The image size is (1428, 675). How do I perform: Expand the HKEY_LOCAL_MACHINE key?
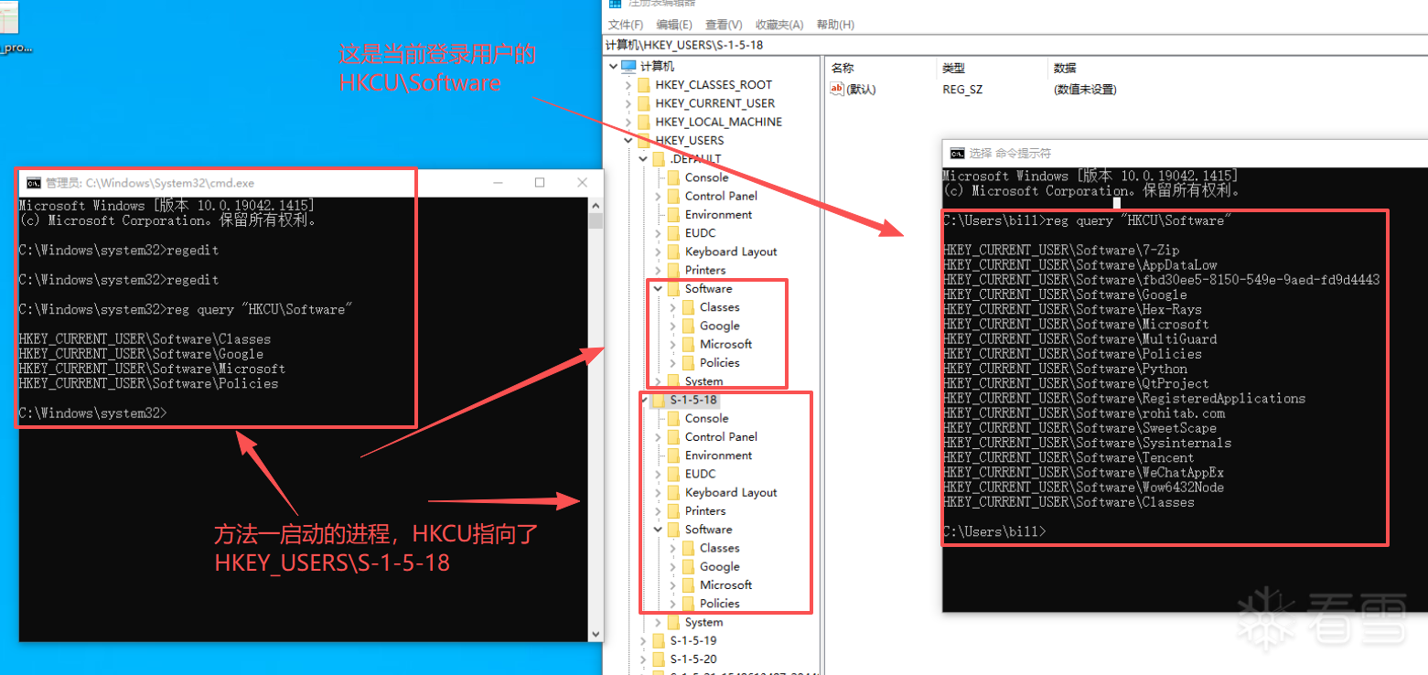point(628,122)
